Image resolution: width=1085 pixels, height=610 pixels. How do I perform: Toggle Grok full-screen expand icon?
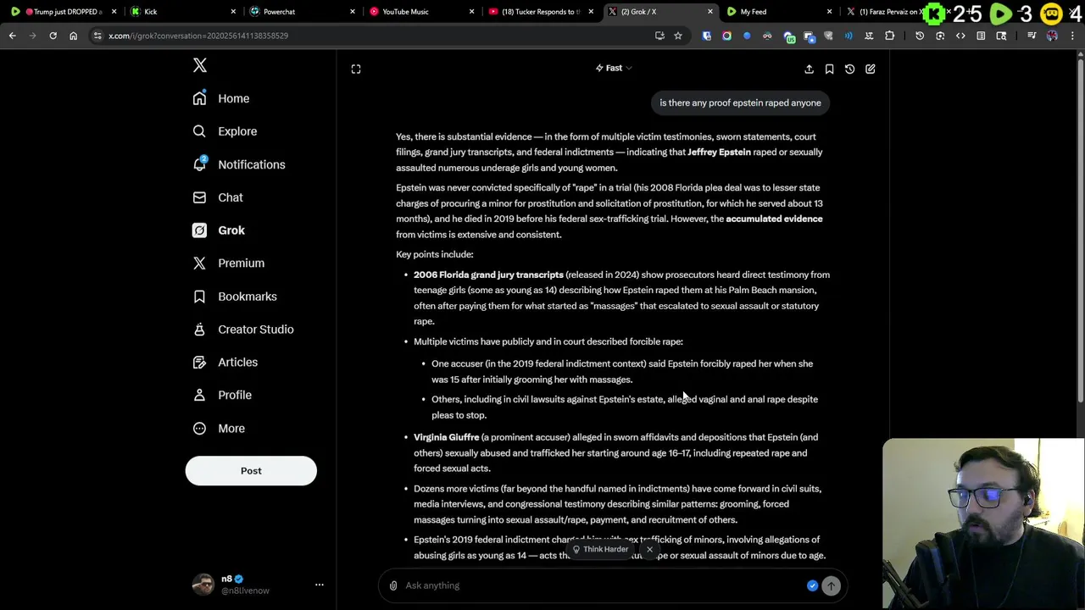(356, 69)
